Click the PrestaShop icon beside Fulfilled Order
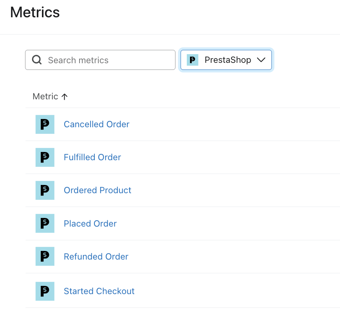 [x=45, y=157]
